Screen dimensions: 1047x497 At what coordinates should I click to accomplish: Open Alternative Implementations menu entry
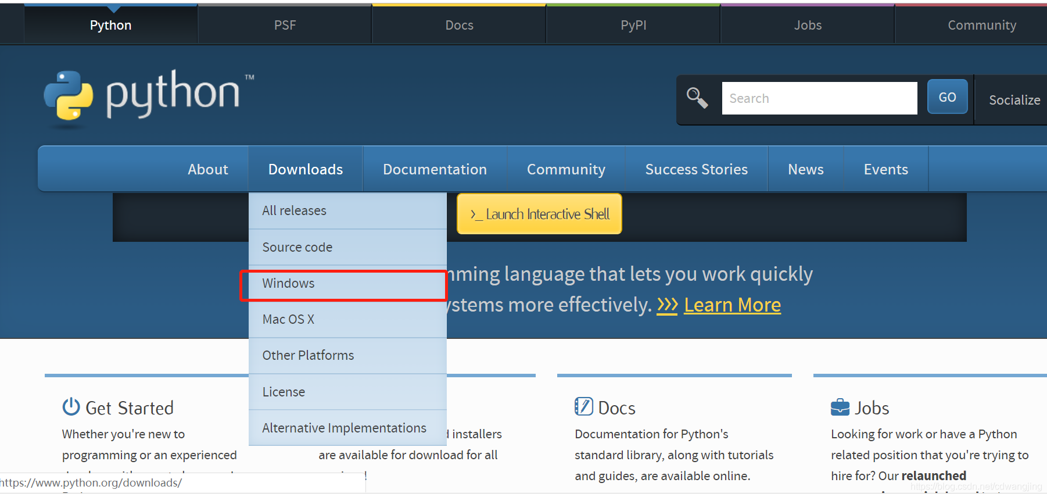tap(347, 428)
